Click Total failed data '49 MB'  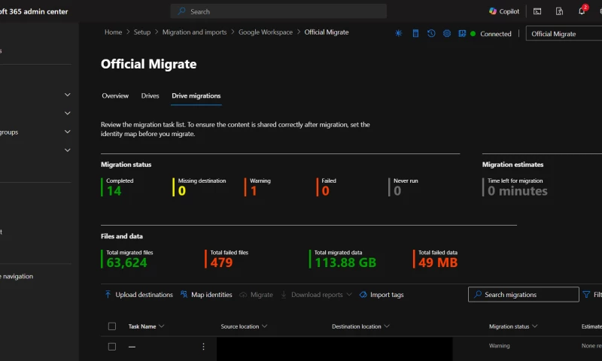tap(438, 262)
